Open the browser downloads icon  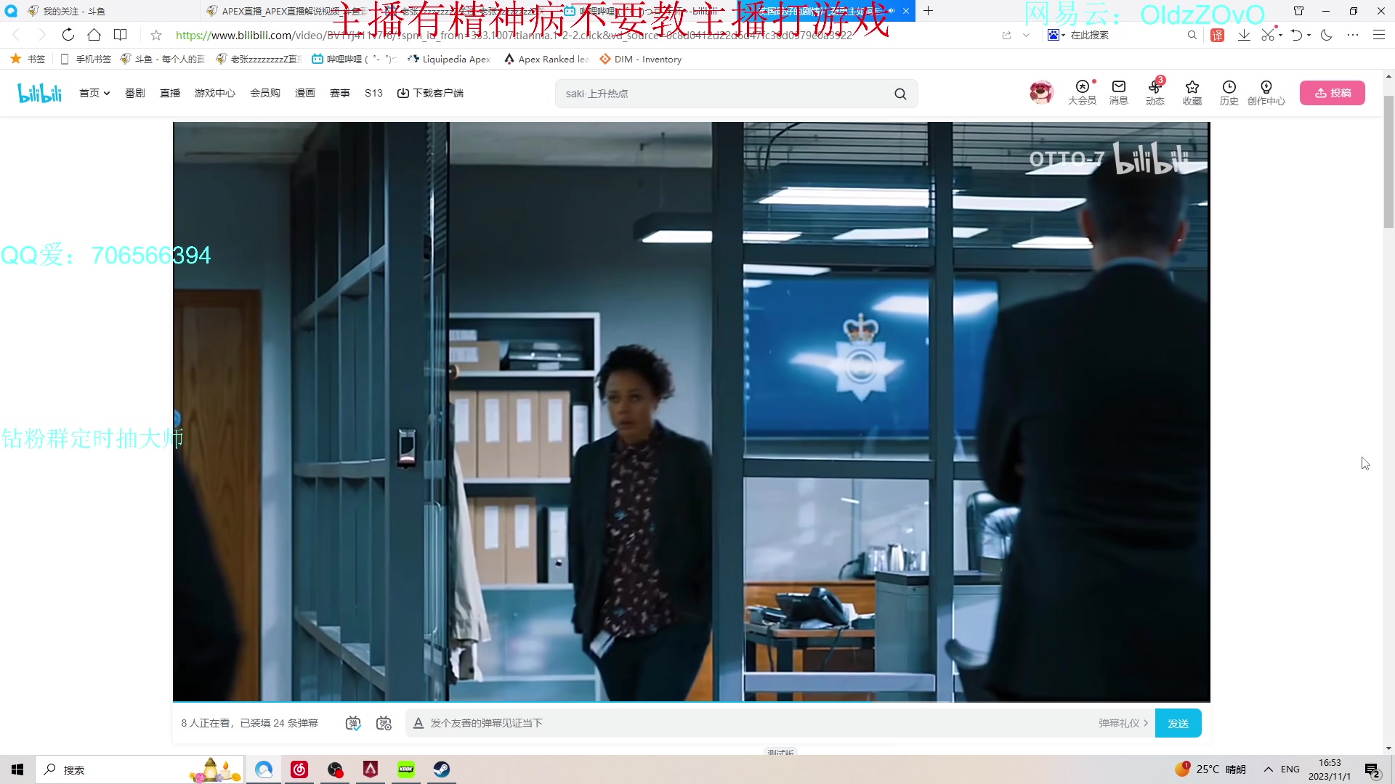[1244, 35]
